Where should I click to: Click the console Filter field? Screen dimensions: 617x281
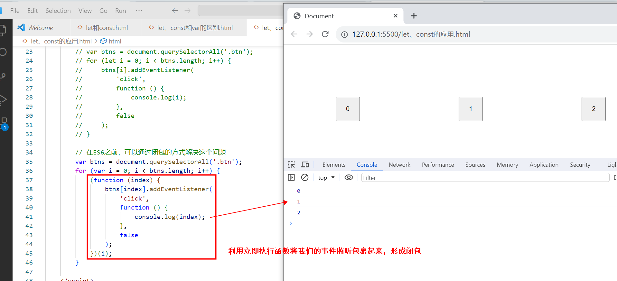(485, 178)
